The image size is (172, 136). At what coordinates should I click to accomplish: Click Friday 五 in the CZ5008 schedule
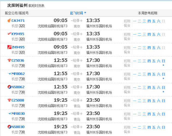tap(154, 101)
